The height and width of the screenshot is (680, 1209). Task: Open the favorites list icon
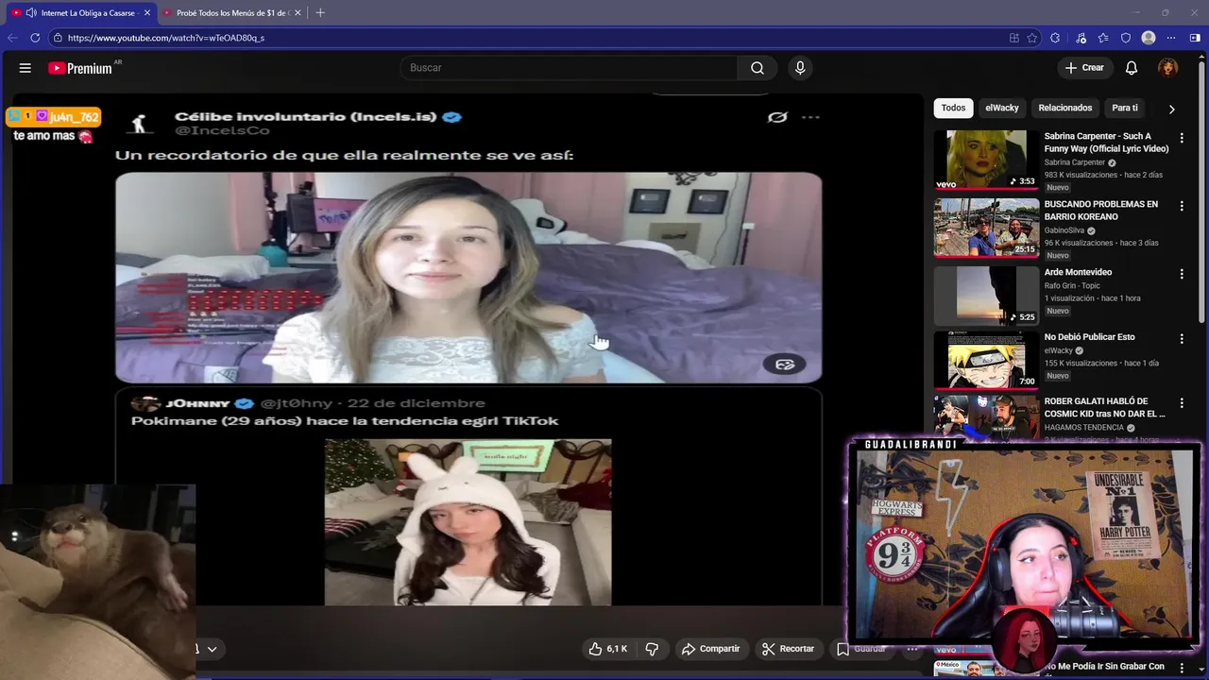1103,38
